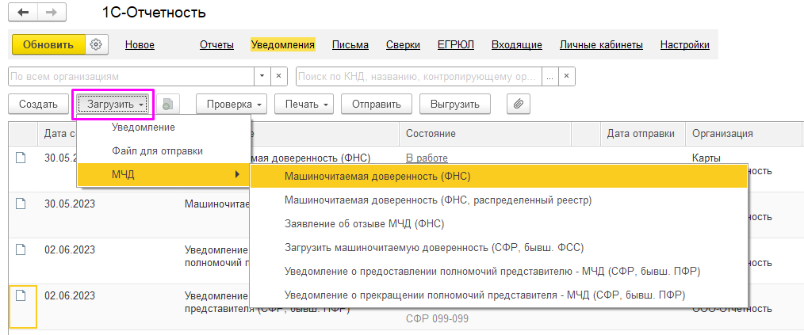804x335 pixels.
Task: Open the В работе status link
Action: 427,158
